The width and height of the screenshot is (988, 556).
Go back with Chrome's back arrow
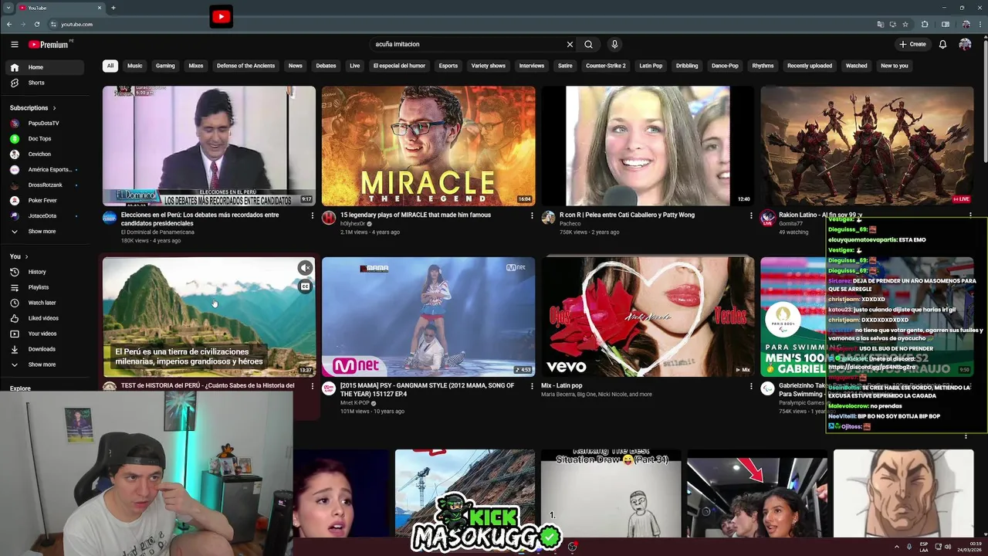9,25
